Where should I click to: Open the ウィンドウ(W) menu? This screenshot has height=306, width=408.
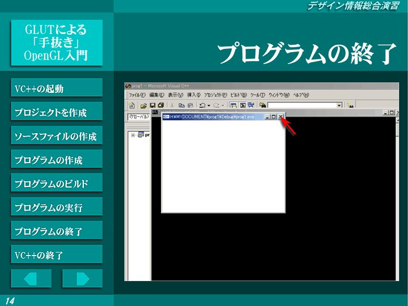(279, 95)
